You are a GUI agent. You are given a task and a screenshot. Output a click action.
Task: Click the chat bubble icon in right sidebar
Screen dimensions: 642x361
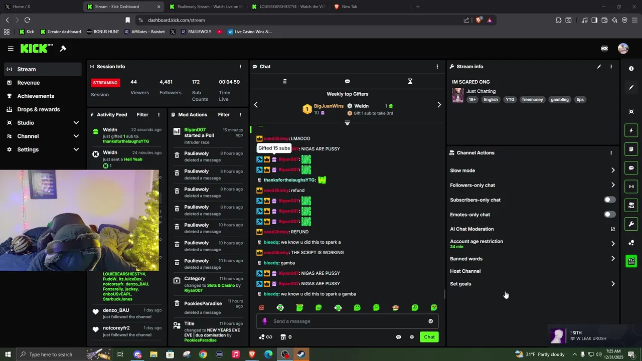click(x=631, y=168)
